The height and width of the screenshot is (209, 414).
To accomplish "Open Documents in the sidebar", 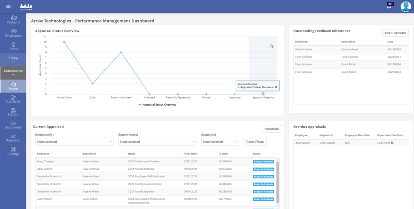I will pyautogui.click(x=13, y=125).
